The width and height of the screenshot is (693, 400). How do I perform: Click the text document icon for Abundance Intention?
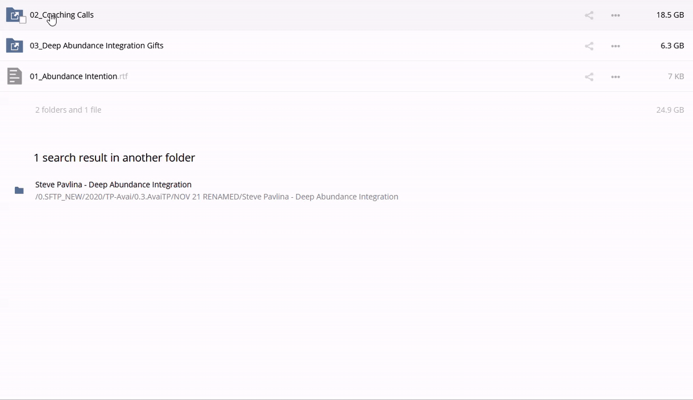pos(14,76)
